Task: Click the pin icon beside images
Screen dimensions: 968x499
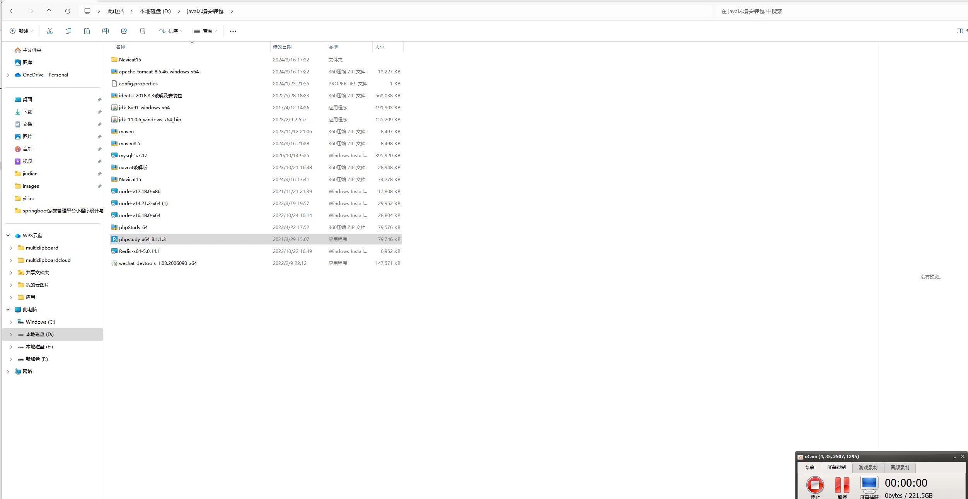Action: click(x=99, y=186)
